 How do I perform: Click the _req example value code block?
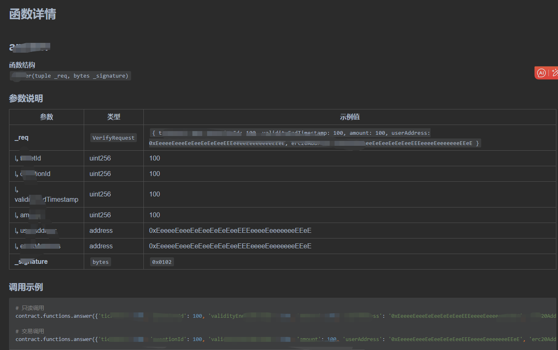point(315,138)
